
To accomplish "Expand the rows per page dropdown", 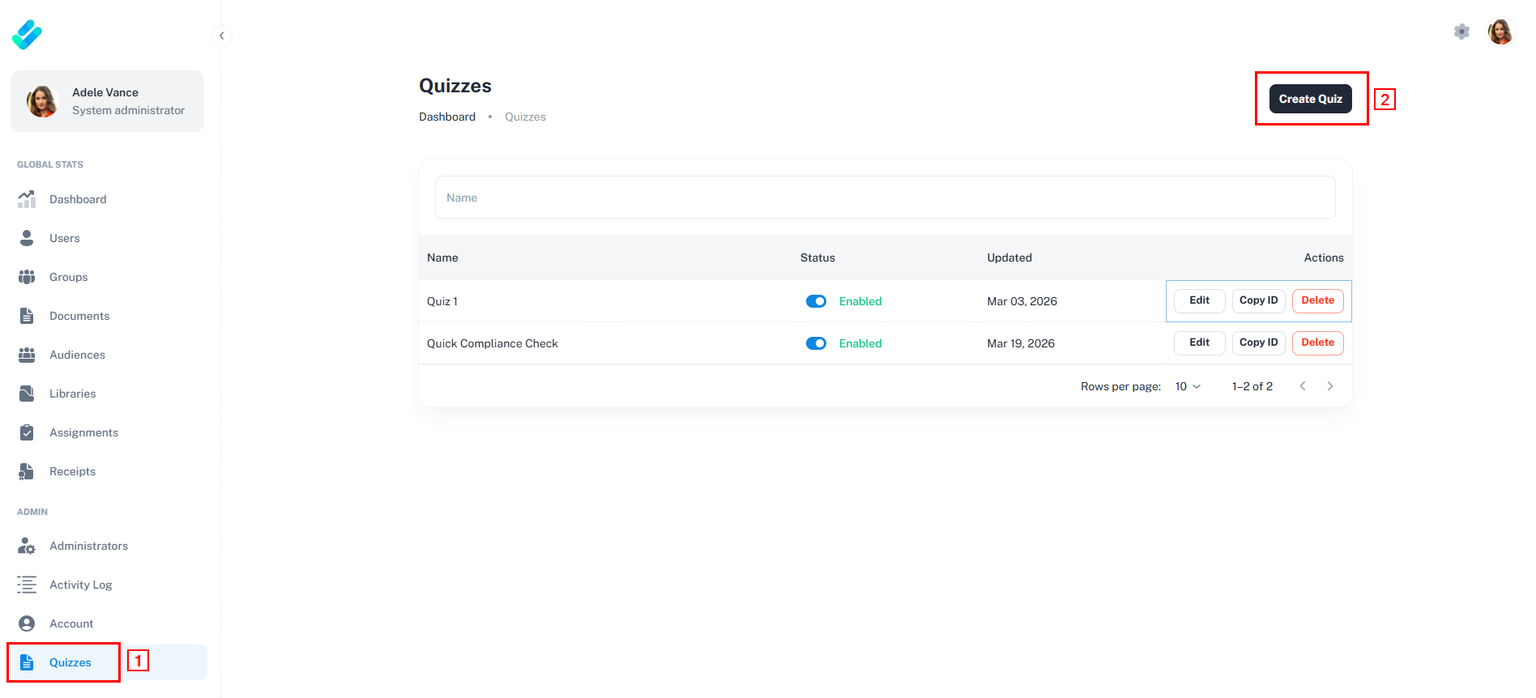I will [x=1188, y=386].
